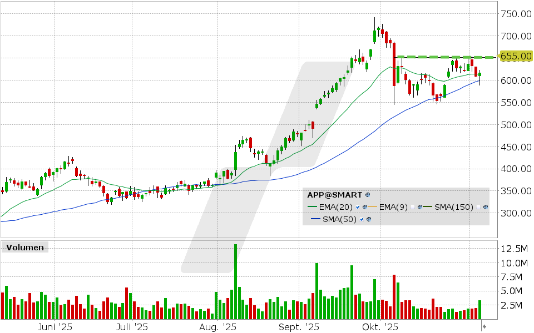Select the tallest volume bar near Aug. '25
Viewport: 534px width, 333px height.
(235, 277)
